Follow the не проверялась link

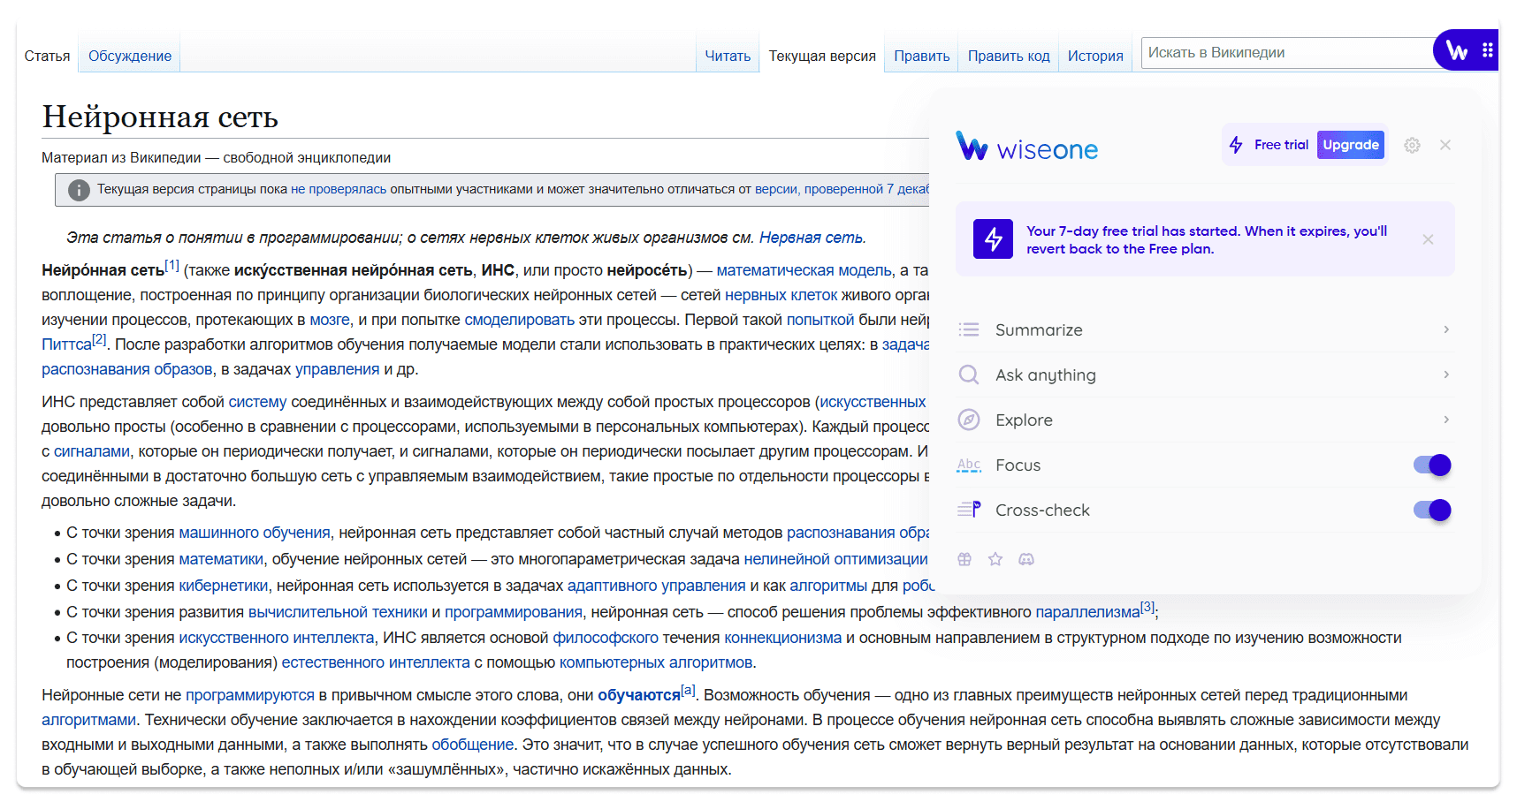[339, 189]
